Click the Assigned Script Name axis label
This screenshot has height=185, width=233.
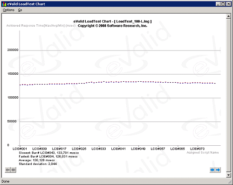click(203, 153)
